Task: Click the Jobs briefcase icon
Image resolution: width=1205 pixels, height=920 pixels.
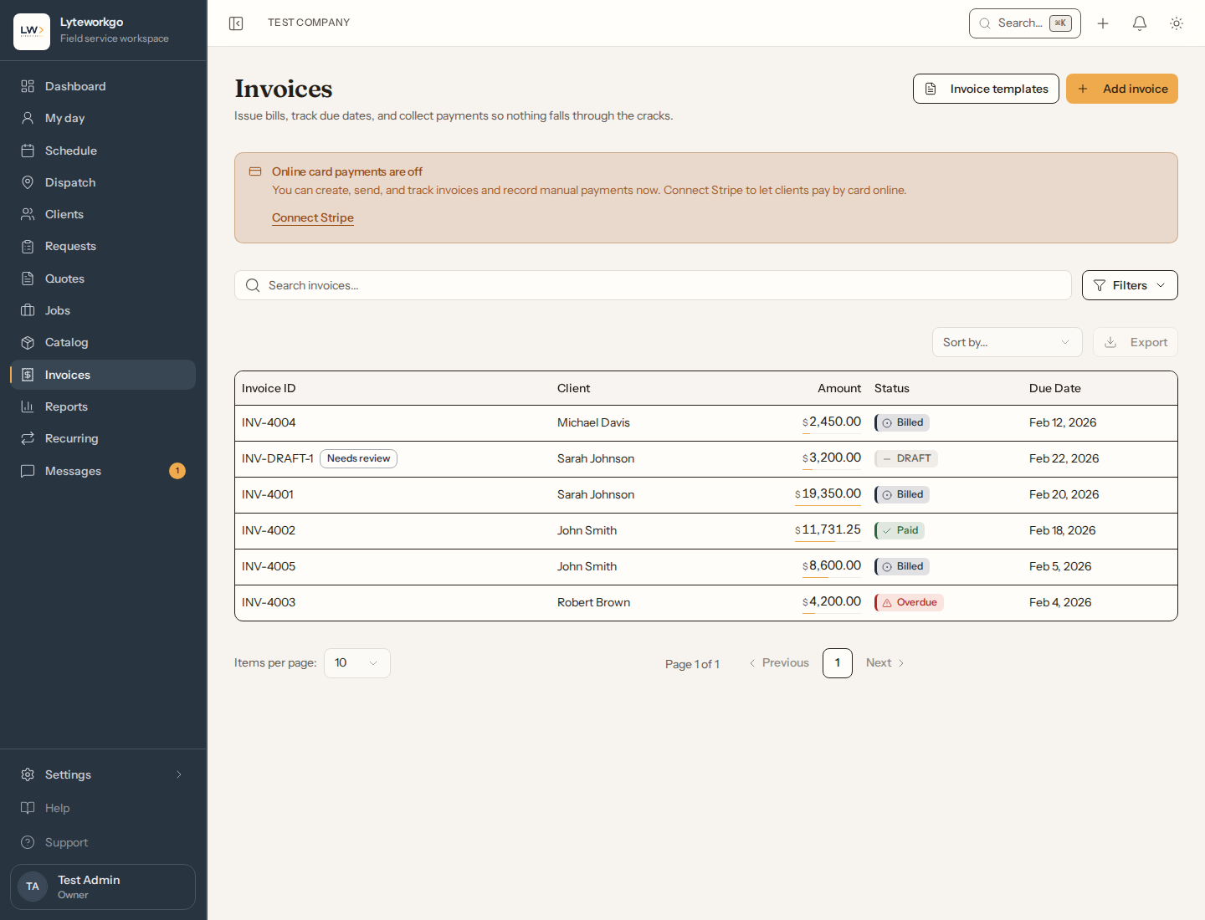Action: pos(28,310)
